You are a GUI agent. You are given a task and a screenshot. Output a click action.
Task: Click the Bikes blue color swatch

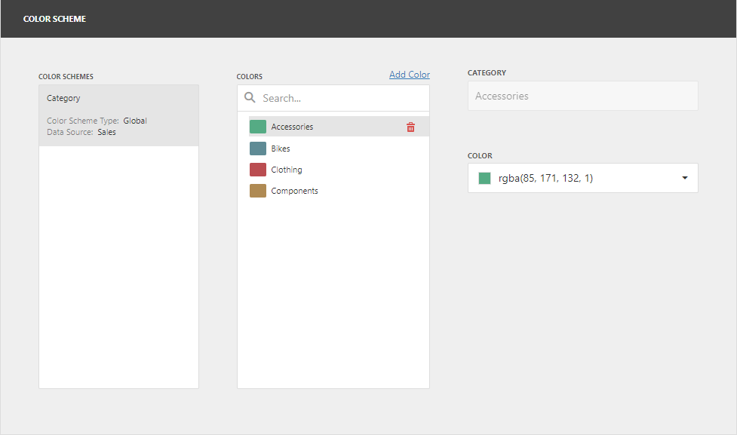click(x=257, y=148)
